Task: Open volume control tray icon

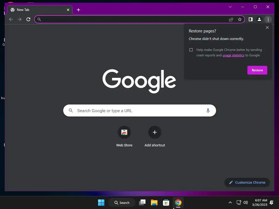Action: coord(245,202)
